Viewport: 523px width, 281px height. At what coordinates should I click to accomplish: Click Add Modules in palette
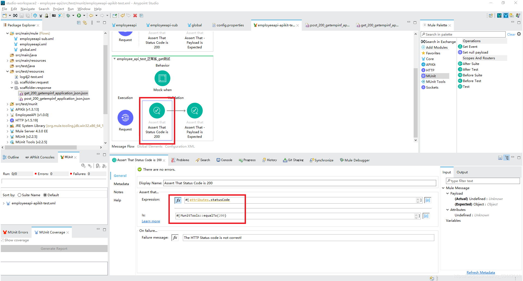coord(435,47)
